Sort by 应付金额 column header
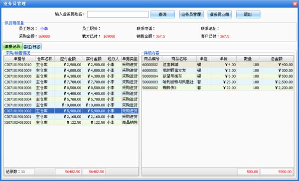 [68, 59]
